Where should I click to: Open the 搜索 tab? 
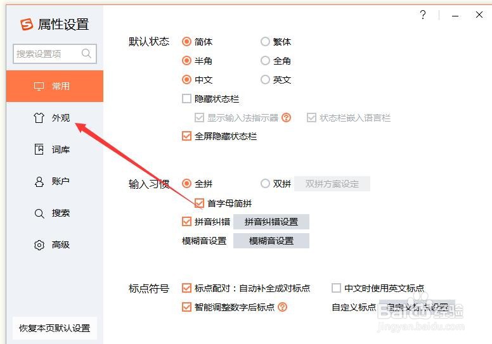pyautogui.click(x=55, y=213)
